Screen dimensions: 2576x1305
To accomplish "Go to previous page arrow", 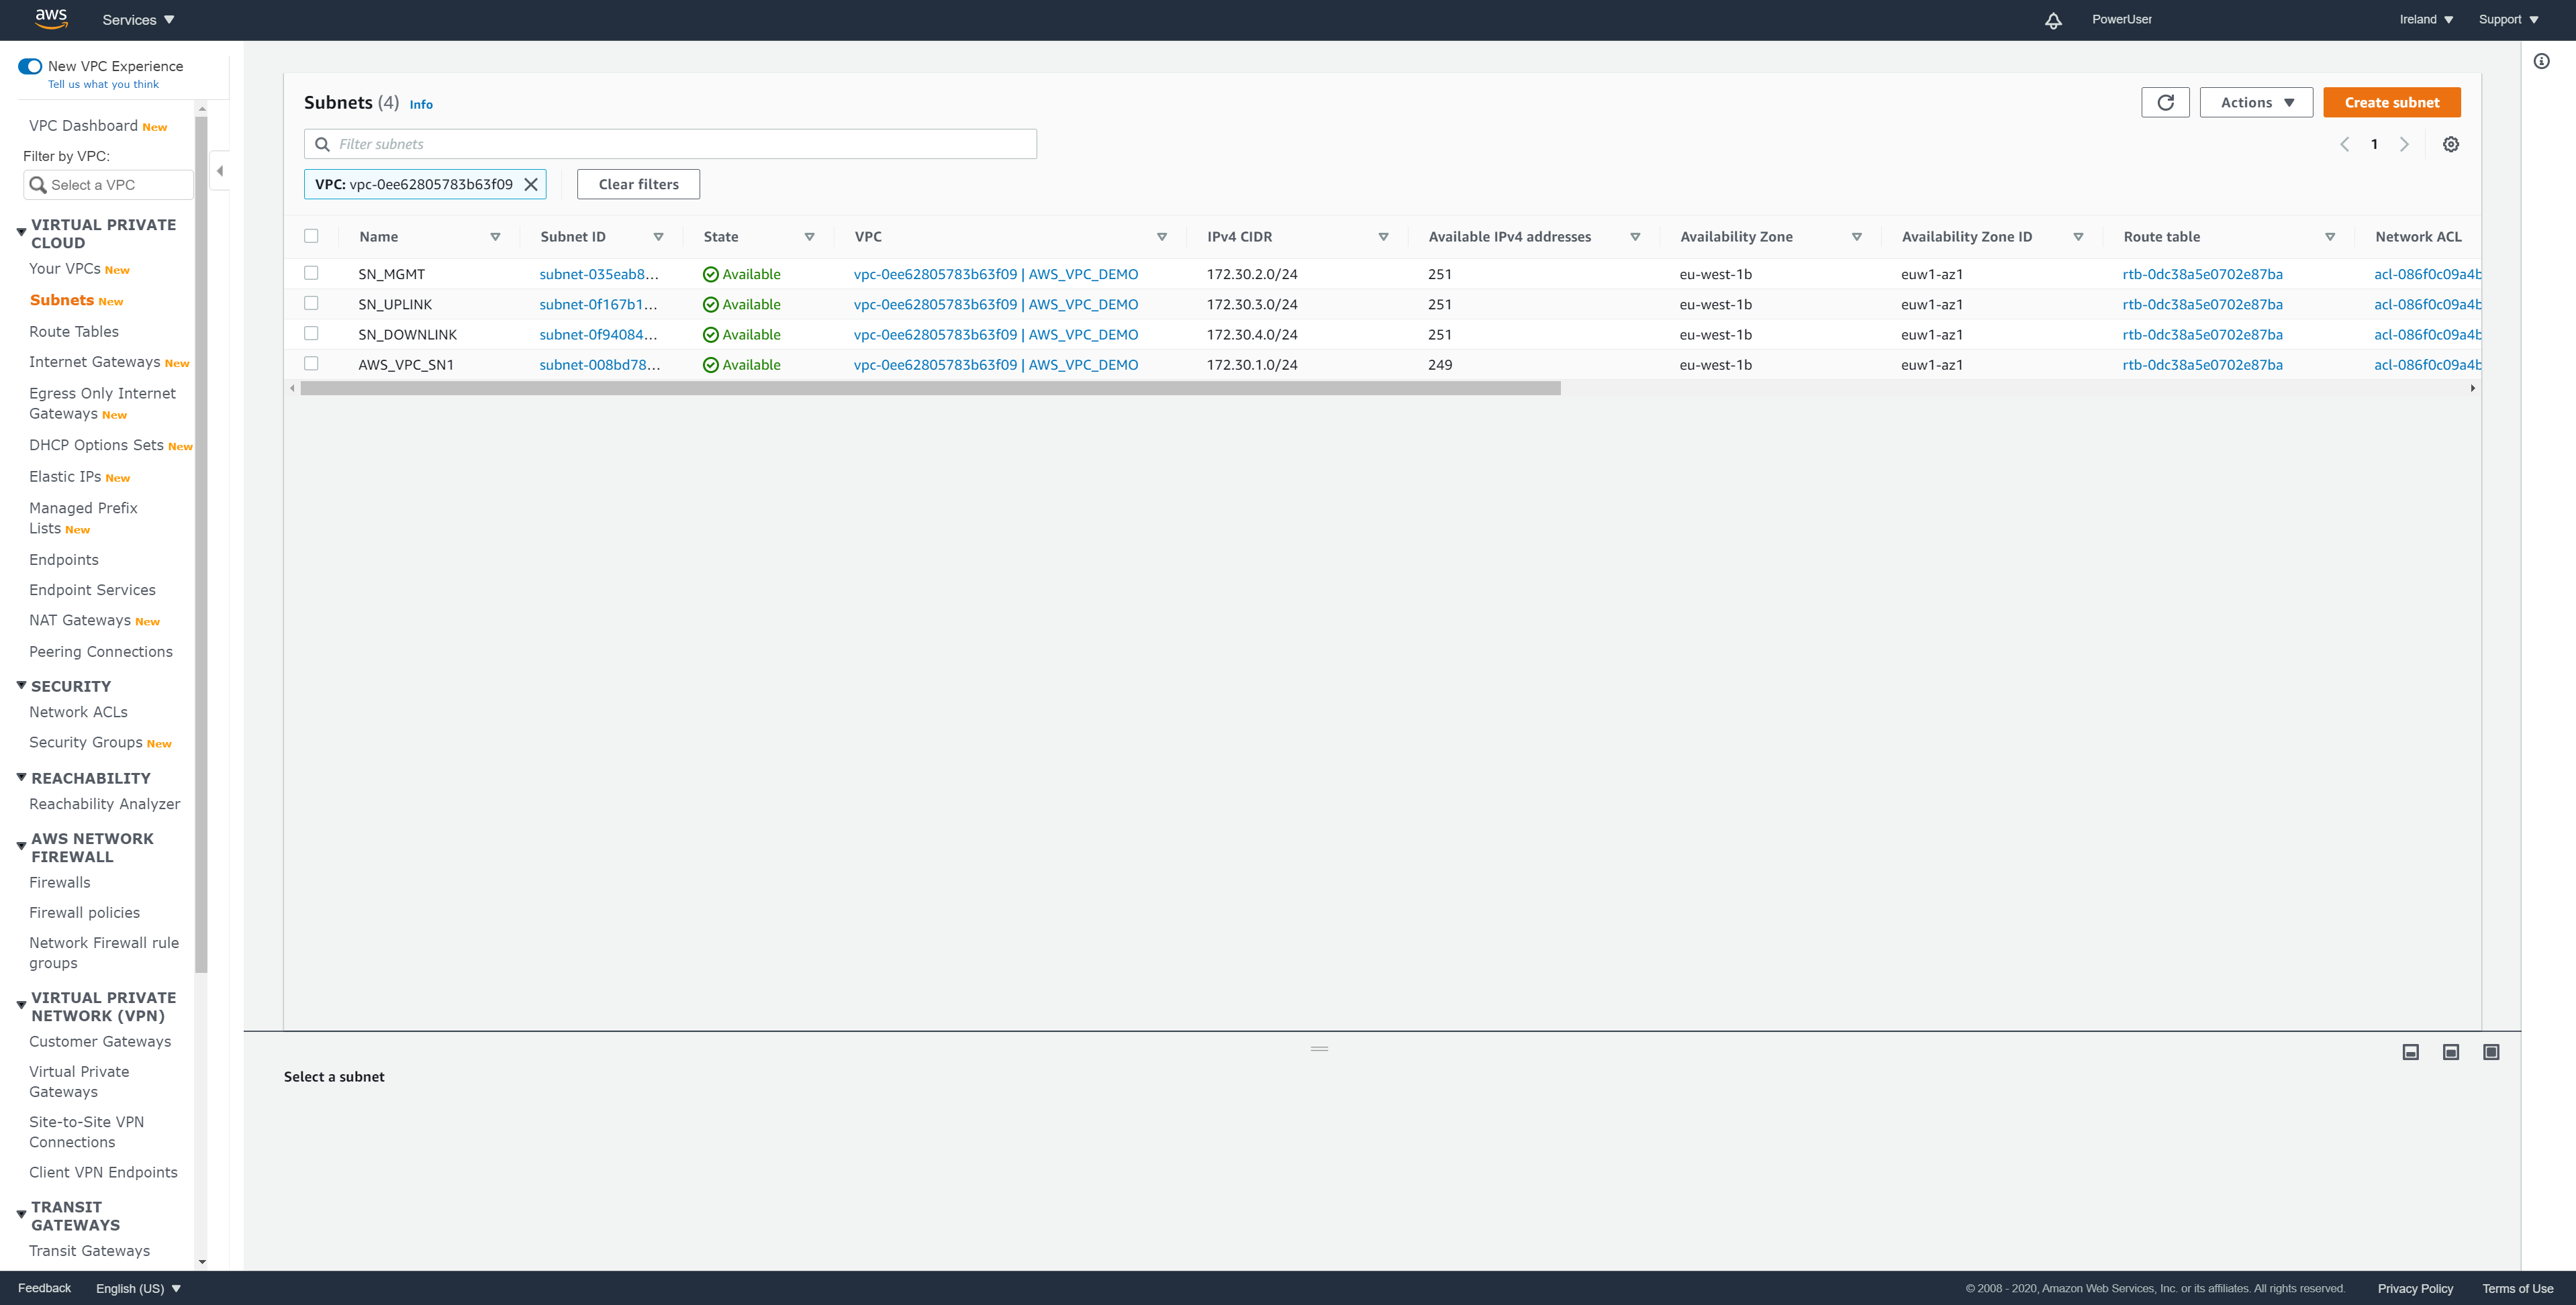I will pos(2344,144).
